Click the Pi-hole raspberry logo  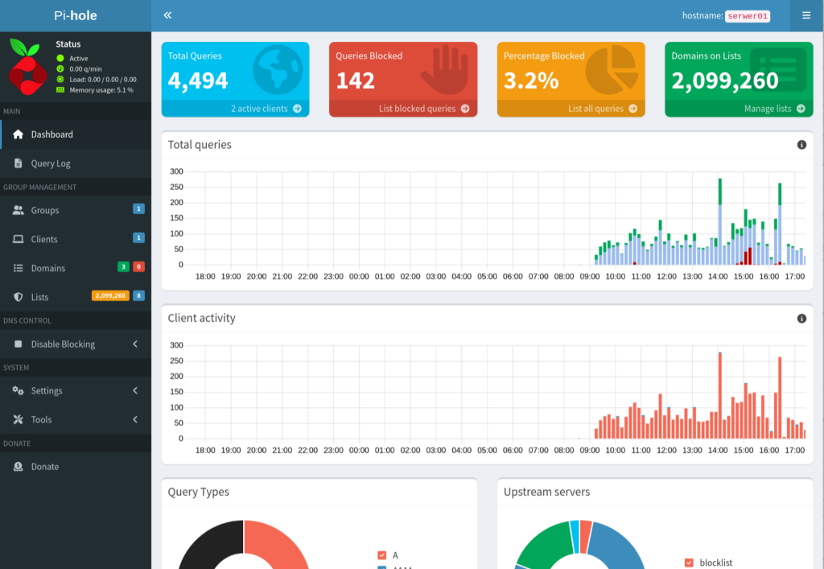[x=27, y=68]
